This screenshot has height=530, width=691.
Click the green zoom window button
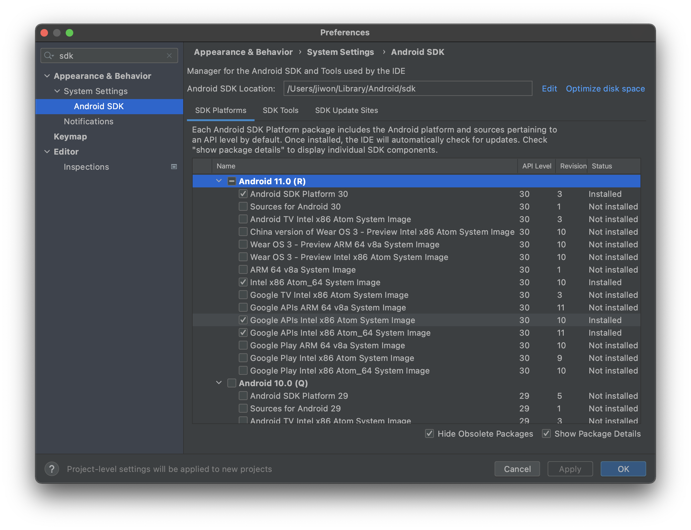point(69,33)
